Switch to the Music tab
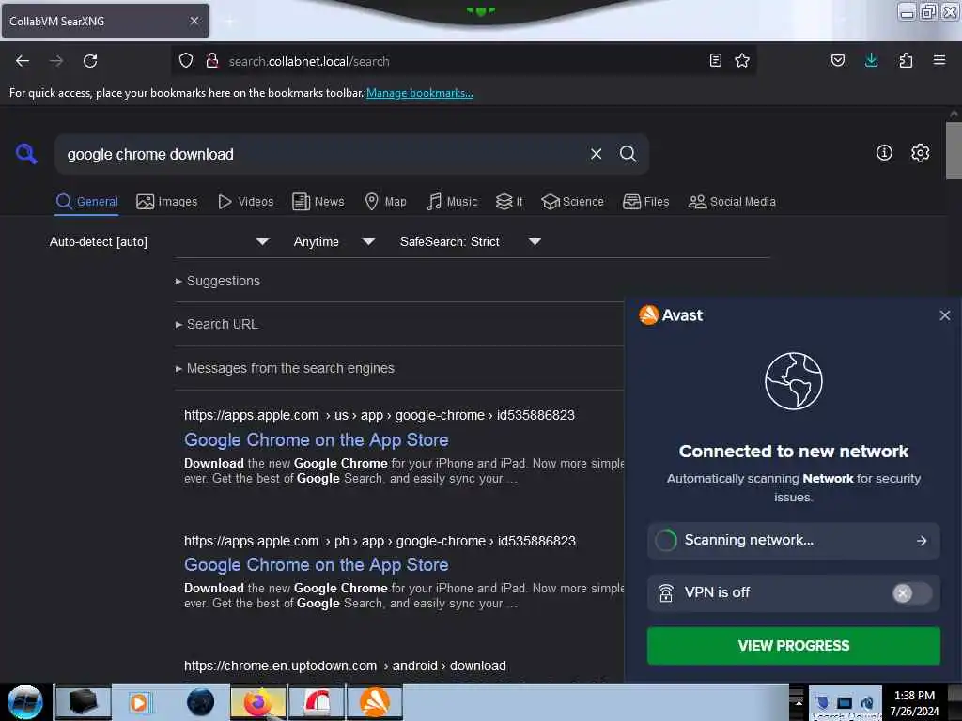 point(452,202)
